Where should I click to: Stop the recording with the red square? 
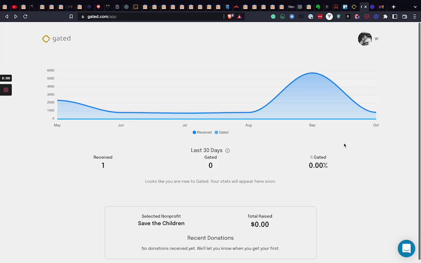pyautogui.click(x=6, y=90)
